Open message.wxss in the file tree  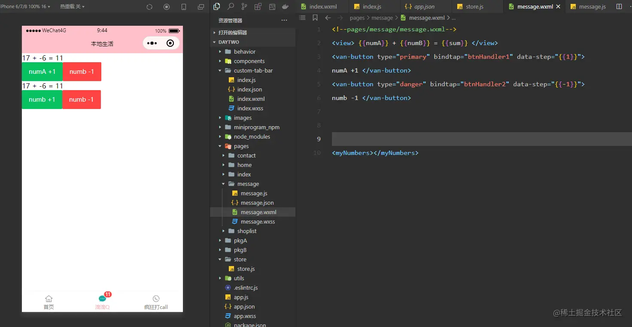point(258,221)
